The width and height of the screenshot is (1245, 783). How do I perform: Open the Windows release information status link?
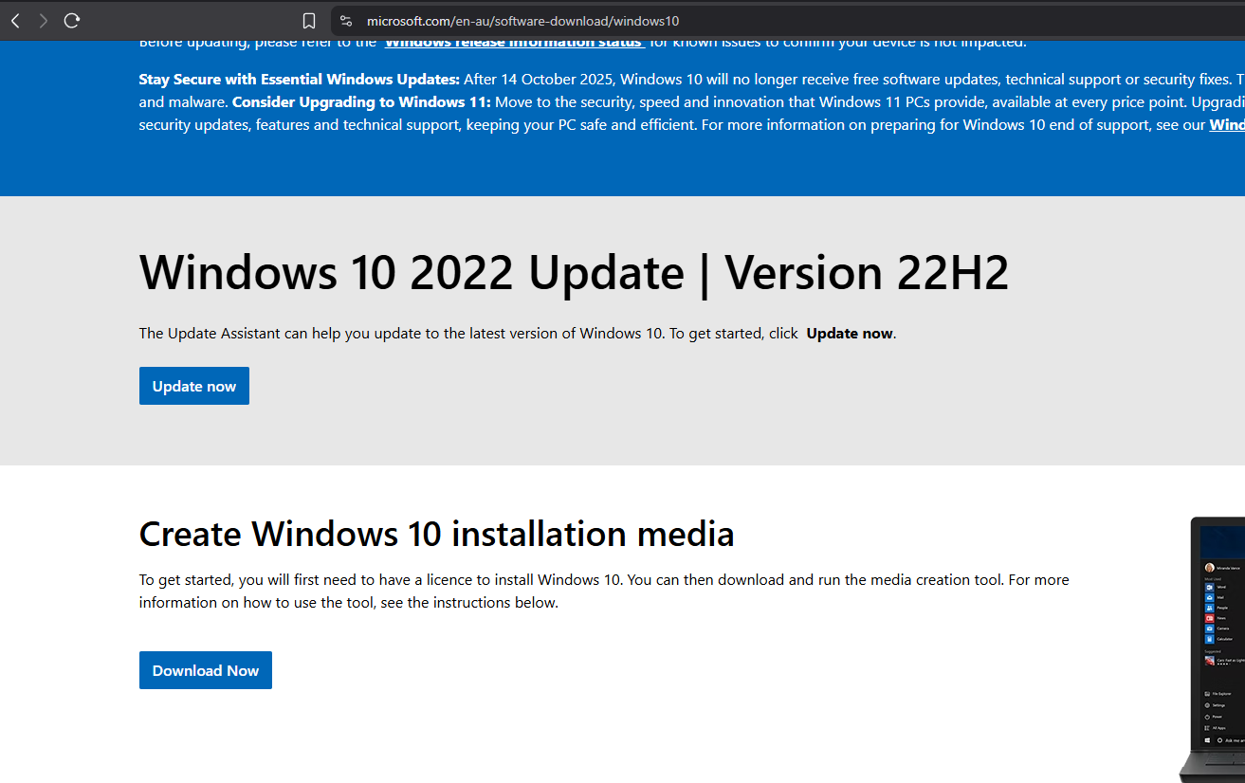click(x=514, y=42)
